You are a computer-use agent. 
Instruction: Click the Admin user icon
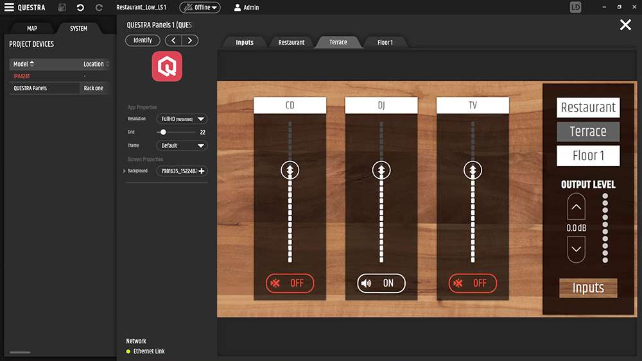(x=238, y=8)
